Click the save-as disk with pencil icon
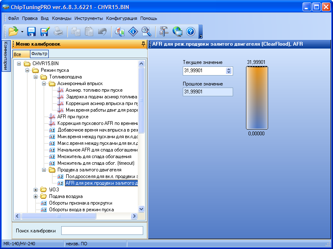 (x=45, y=31)
